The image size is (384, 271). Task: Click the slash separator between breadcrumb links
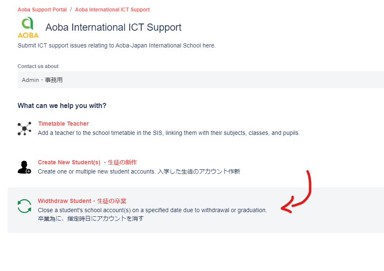click(71, 10)
